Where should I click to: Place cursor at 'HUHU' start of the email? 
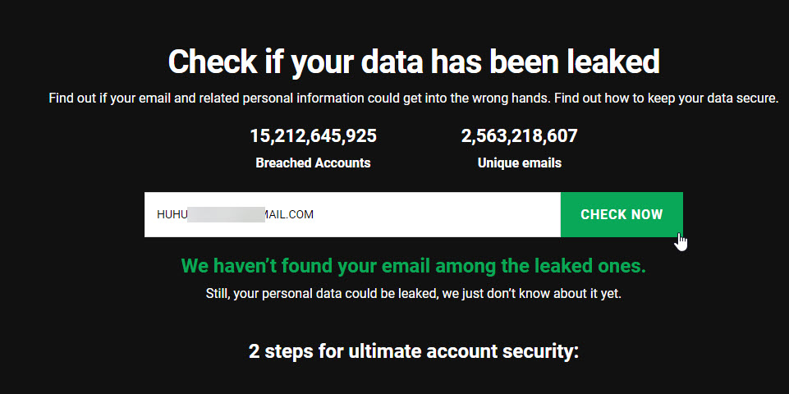158,215
